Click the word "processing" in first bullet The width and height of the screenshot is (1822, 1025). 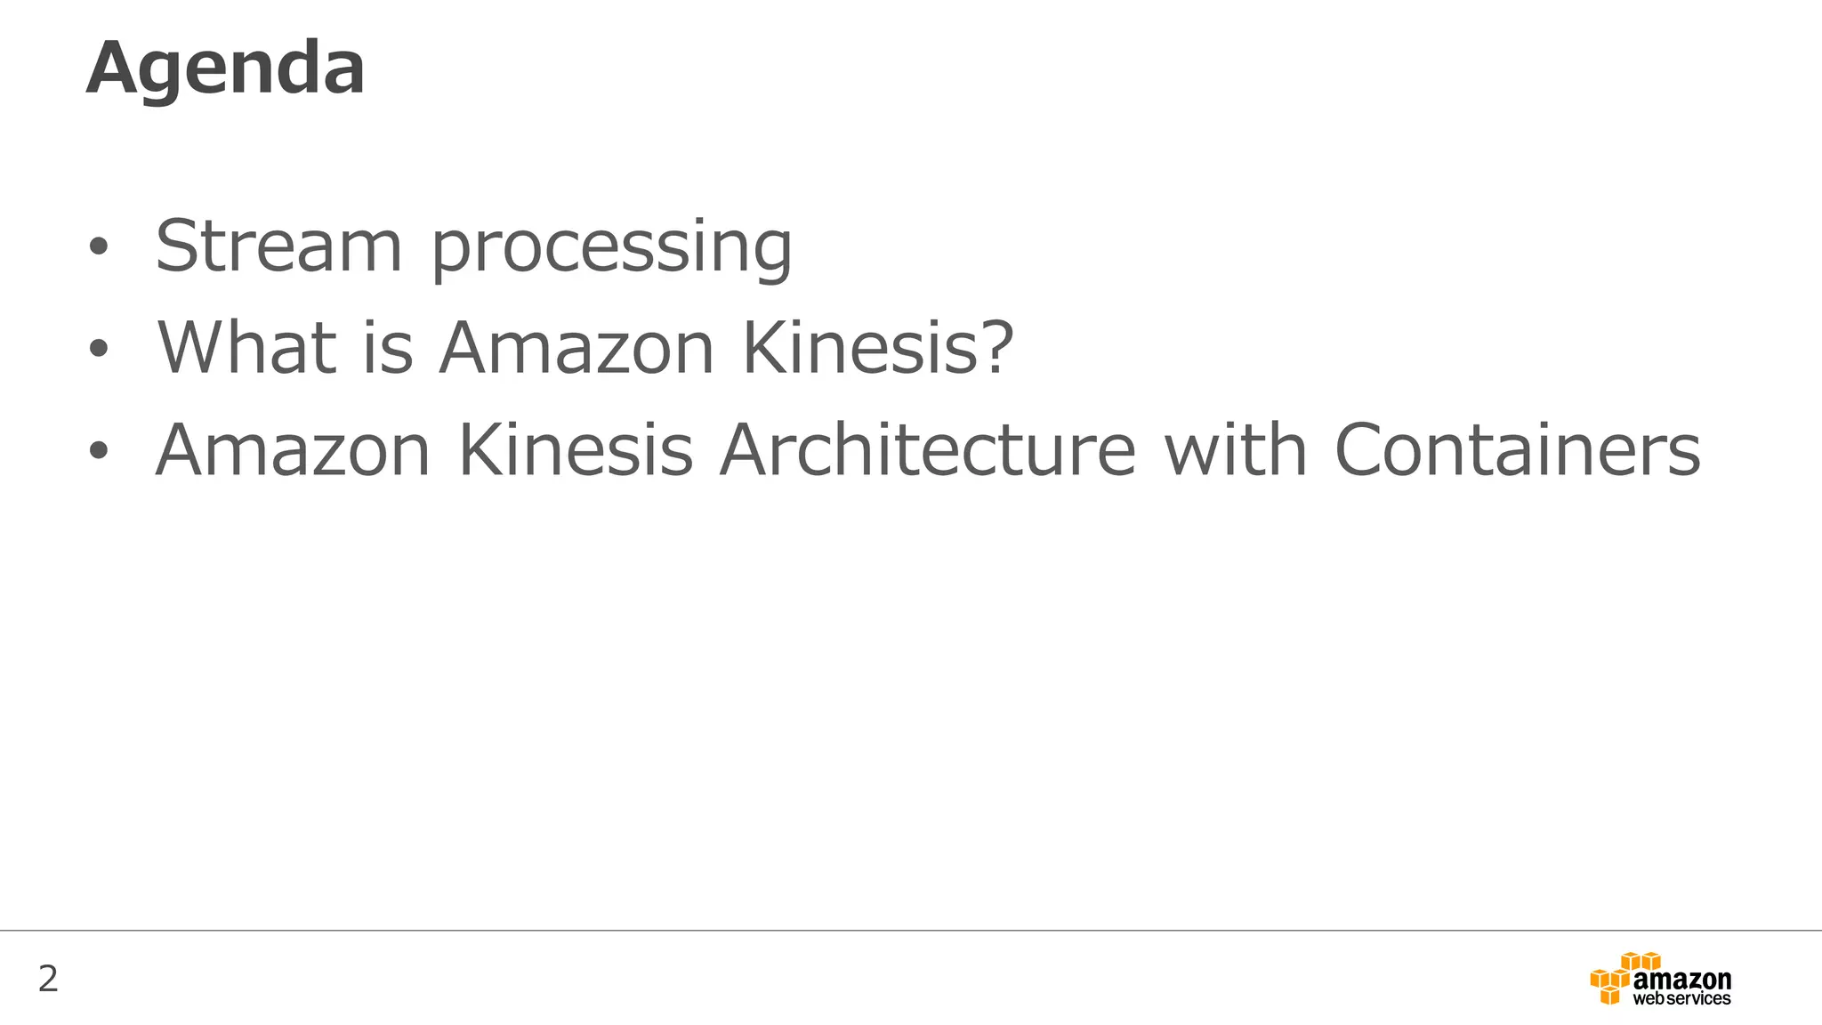pos(612,248)
